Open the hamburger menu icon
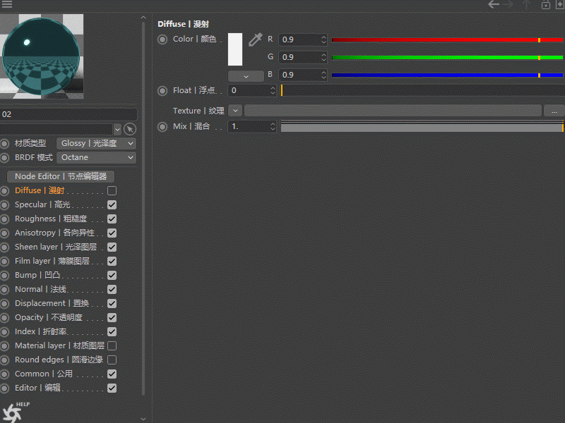Image resolution: width=565 pixels, height=423 pixels. [7, 4]
